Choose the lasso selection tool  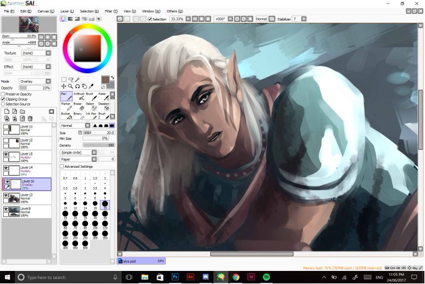pos(71,79)
